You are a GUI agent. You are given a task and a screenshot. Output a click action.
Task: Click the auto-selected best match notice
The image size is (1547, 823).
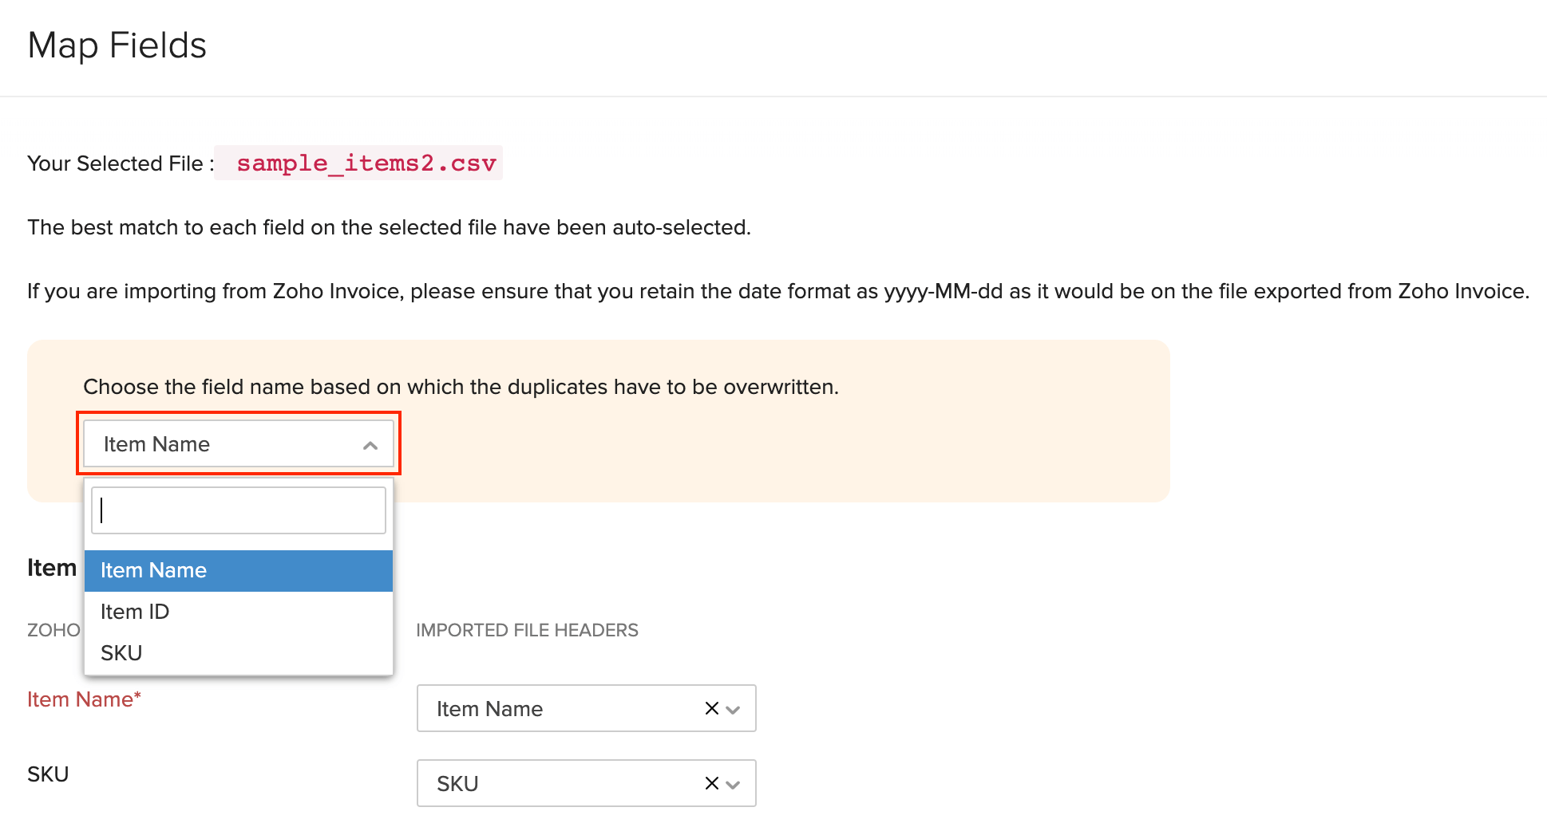pyautogui.click(x=389, y=227)
